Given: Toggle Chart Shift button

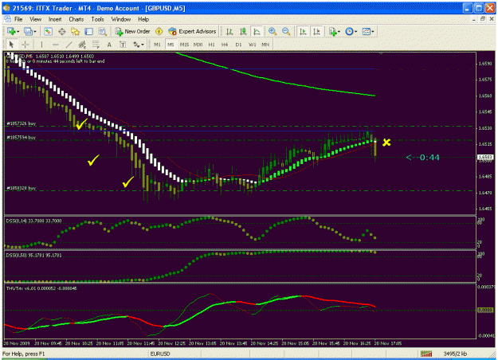Looking at the screenshot, I should click(316, 31).
